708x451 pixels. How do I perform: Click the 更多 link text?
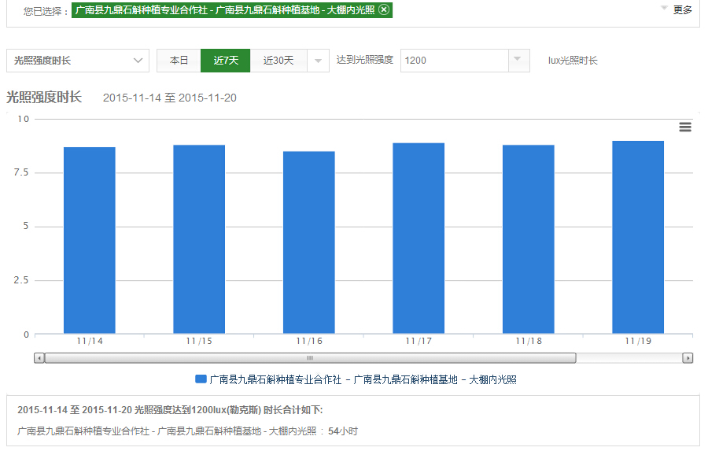683,10
